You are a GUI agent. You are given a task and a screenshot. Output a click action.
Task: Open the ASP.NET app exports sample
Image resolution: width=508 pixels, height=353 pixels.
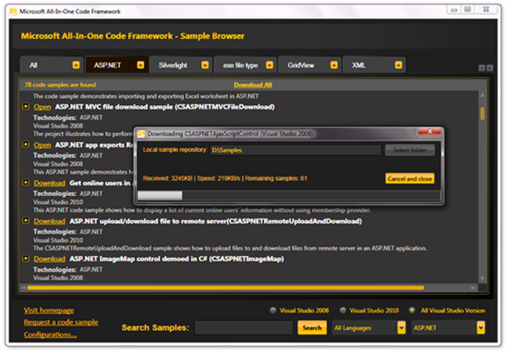42,145
